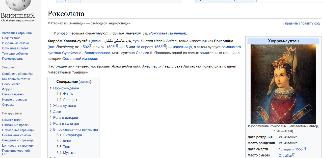Open the наложница article link
The width and height of the screenshot is (323, 158).
click(x=182, y=47)
